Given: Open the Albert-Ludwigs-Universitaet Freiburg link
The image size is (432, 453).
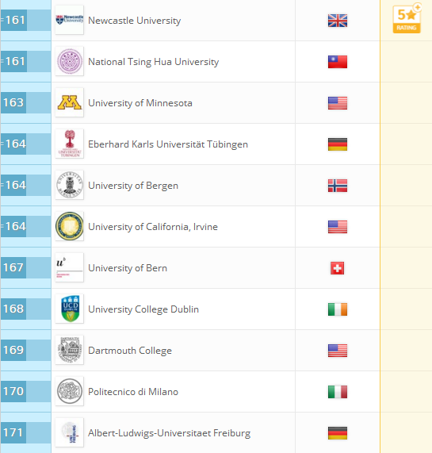Looking at the screenshot, I should tap(169, 433).
